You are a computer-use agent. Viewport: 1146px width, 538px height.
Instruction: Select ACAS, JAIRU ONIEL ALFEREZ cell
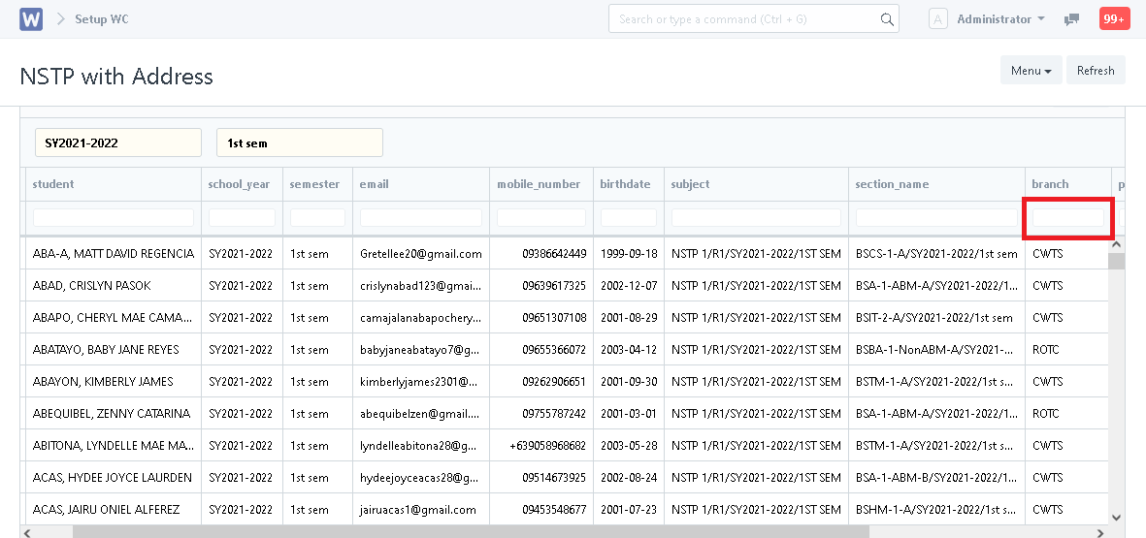[114, 510]
